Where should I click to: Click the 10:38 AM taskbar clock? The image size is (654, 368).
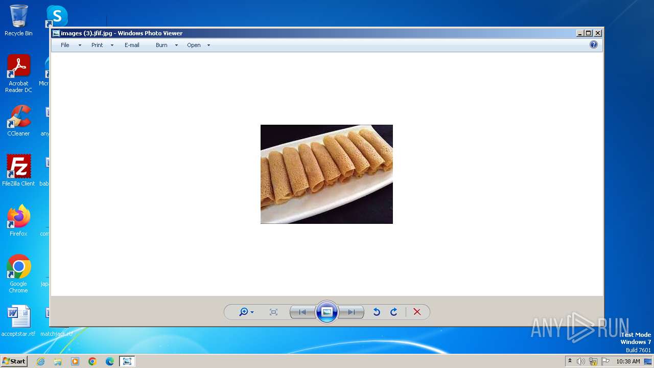point(628,361)
